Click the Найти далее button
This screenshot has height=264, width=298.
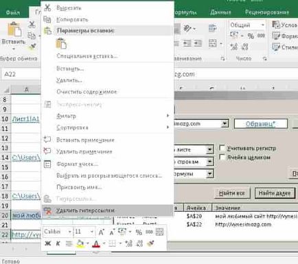(x=275, y=193)
